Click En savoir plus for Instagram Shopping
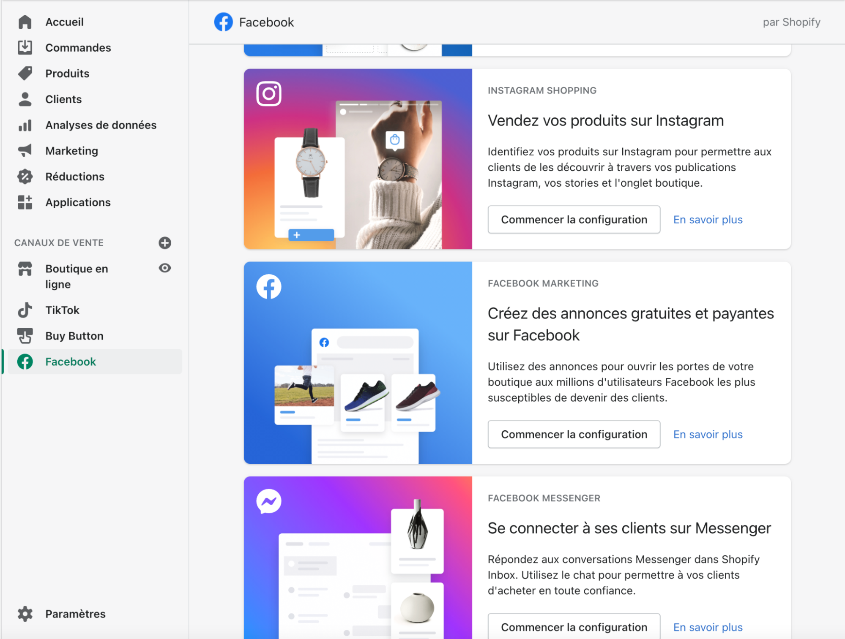The width and height of the screenshot is (845, 639). coord(707,220)
